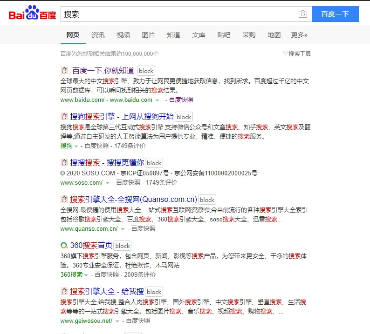Viewport: 370px width, 334px height.
Task: Expand arrow next to www.geiwosou.net/ URL
Action: [117, 321]
